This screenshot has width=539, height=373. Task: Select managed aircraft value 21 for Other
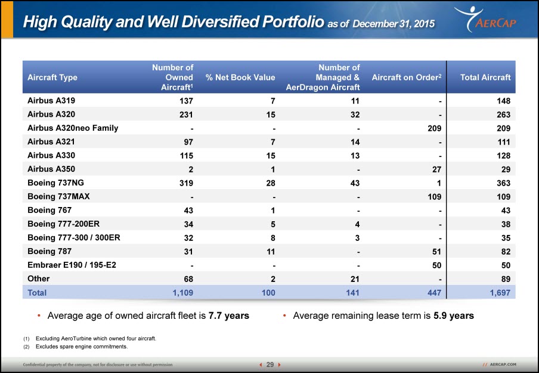pyautogui.click(x=355, y=279)
